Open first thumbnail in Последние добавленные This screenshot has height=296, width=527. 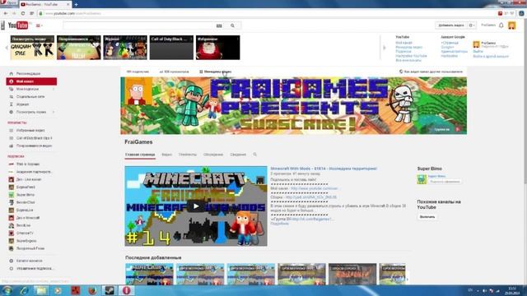(x=150, y=274)
